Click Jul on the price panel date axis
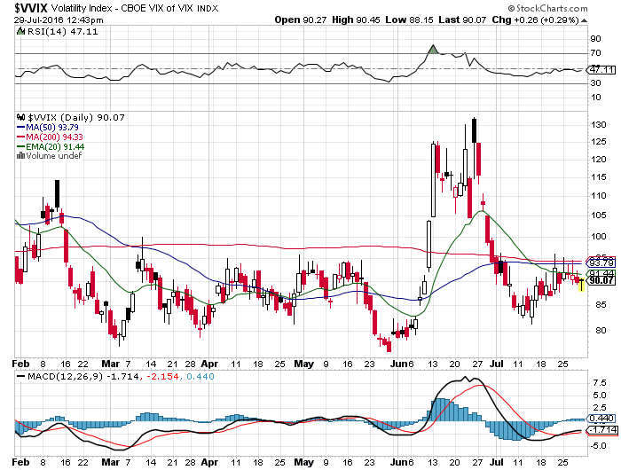Image resolution: width=621 pixels, height=470 pixels. pos(497,364)
